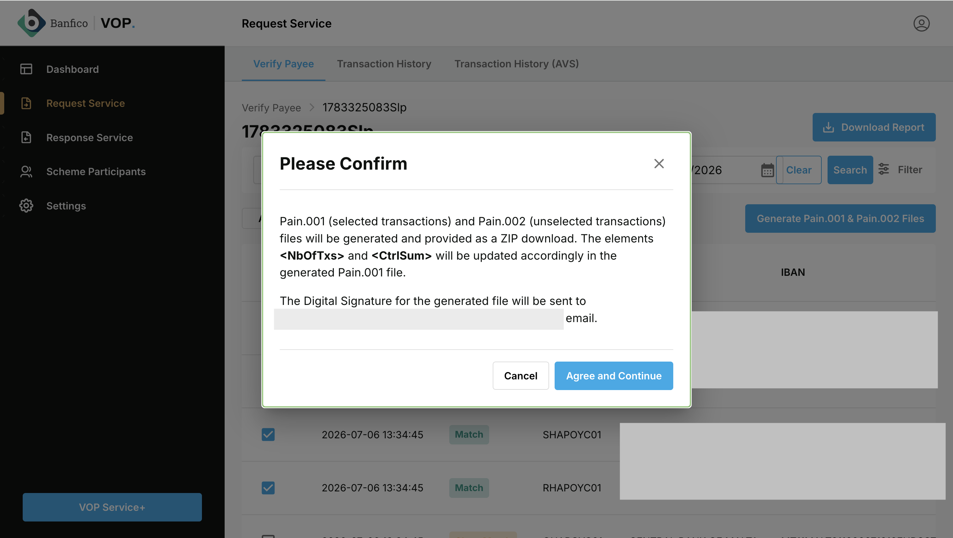
Task: Click the Filter sliders icon
Action: pos(884,169)
